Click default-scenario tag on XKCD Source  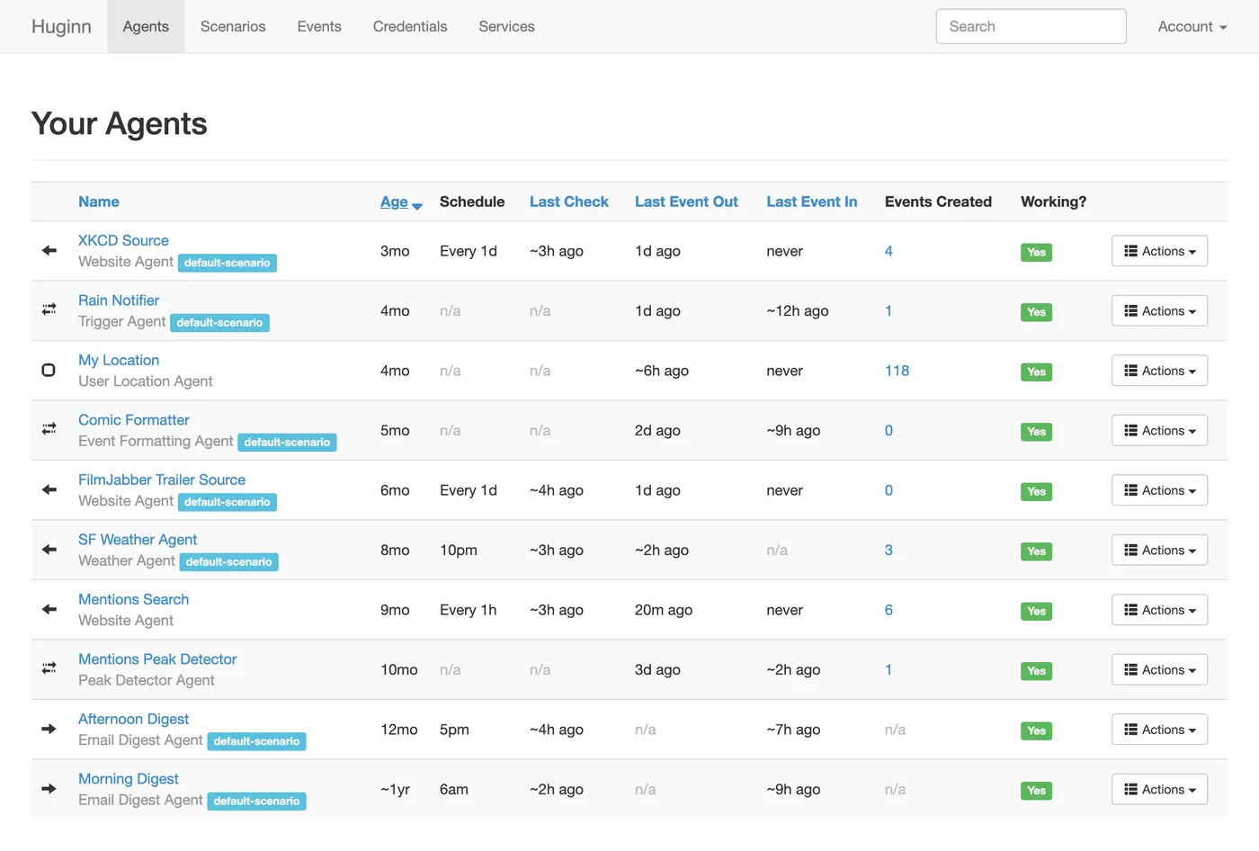[227, 263]
